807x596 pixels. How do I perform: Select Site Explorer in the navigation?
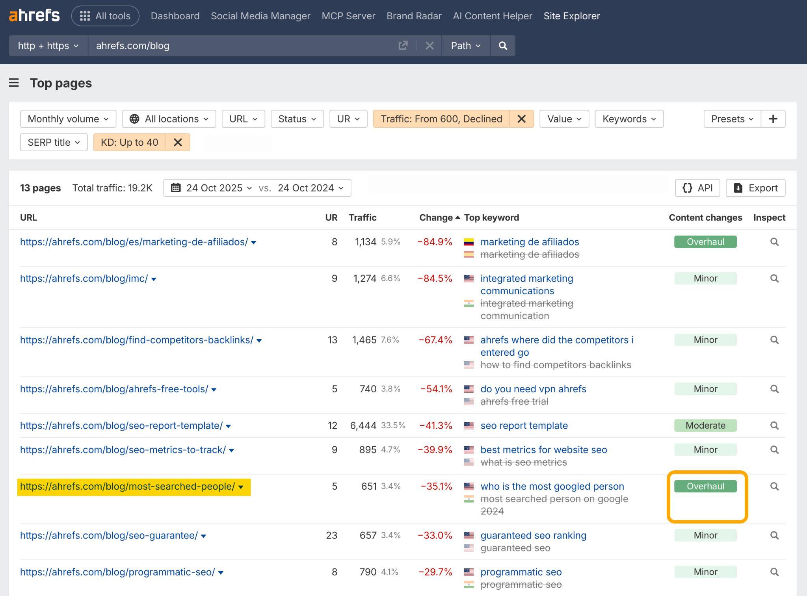point(572,16)
